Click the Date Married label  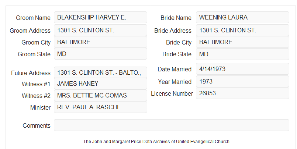point(175,69)
